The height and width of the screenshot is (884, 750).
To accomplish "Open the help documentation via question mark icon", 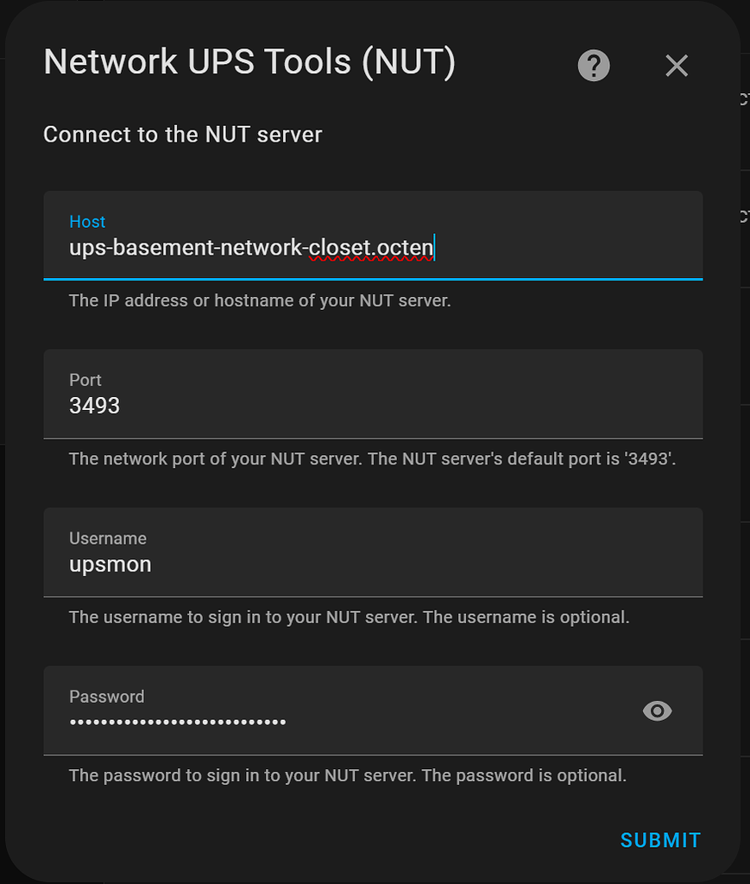I will 592,65.
